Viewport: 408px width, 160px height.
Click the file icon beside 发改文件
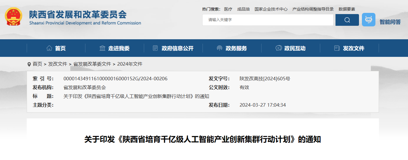click(337, 48)
